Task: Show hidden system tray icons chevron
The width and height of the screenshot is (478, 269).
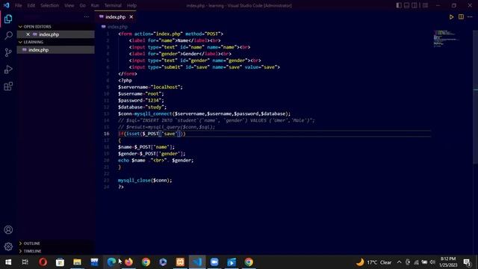Action: pos(399,262)
